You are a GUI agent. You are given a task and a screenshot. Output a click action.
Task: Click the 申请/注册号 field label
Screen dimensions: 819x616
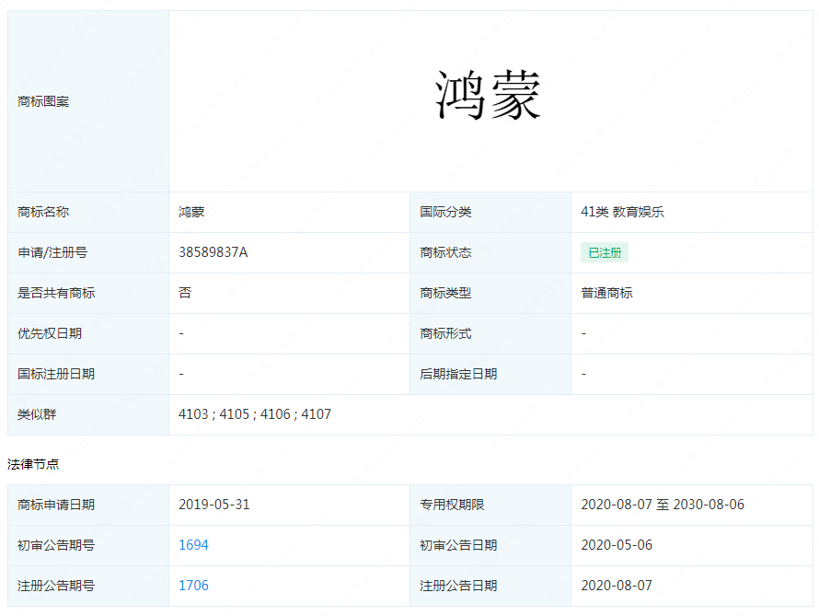coord(52,252)
